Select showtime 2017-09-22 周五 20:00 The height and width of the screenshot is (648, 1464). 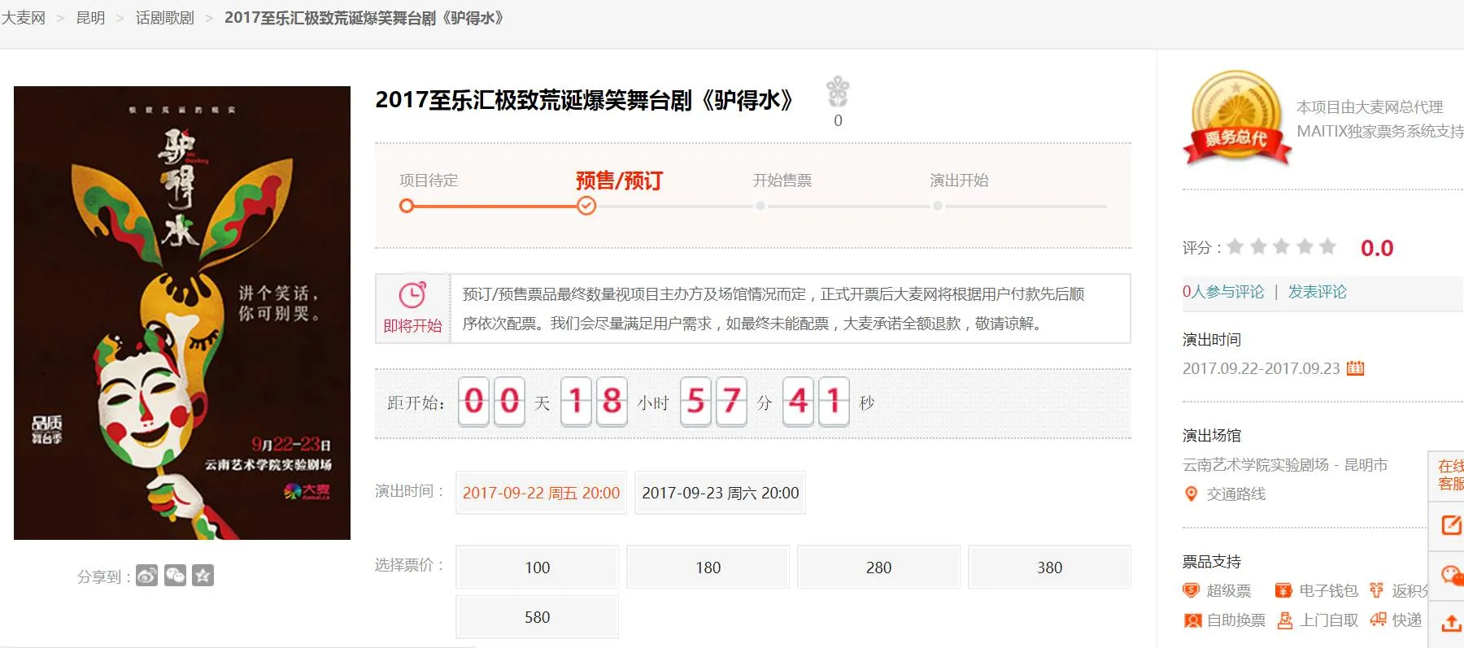[541, 493]
